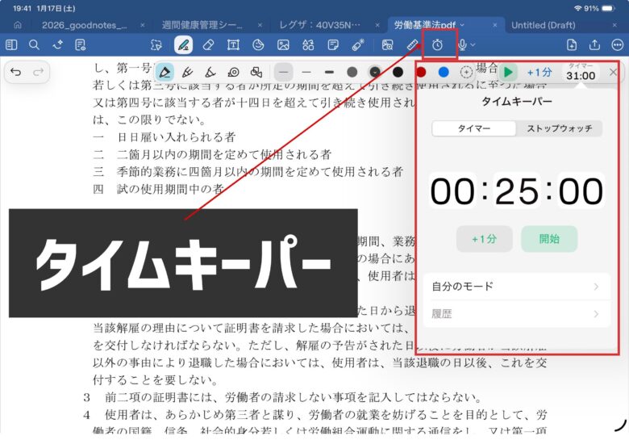Open the share/export icon

coord(595,45)
